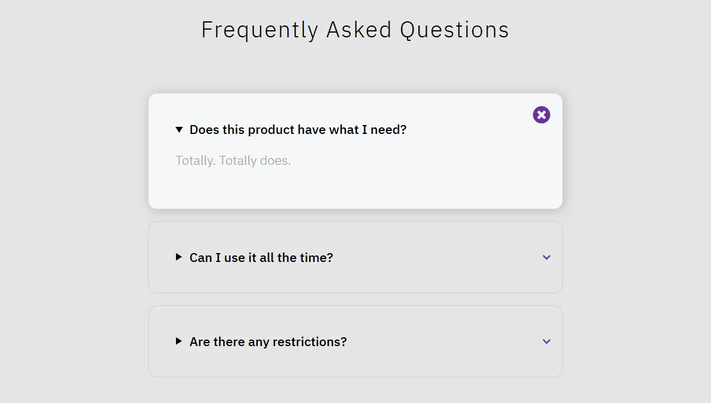Screen dimensions: 711x403
Task: Open the "Can I use it all the time?" question
Action: 261,258
